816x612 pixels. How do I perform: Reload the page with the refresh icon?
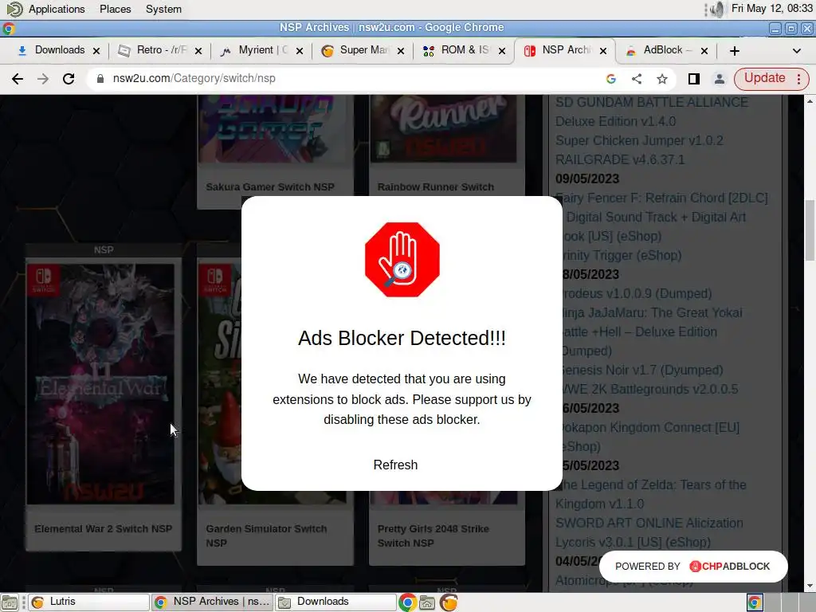[x=69, y=79]
